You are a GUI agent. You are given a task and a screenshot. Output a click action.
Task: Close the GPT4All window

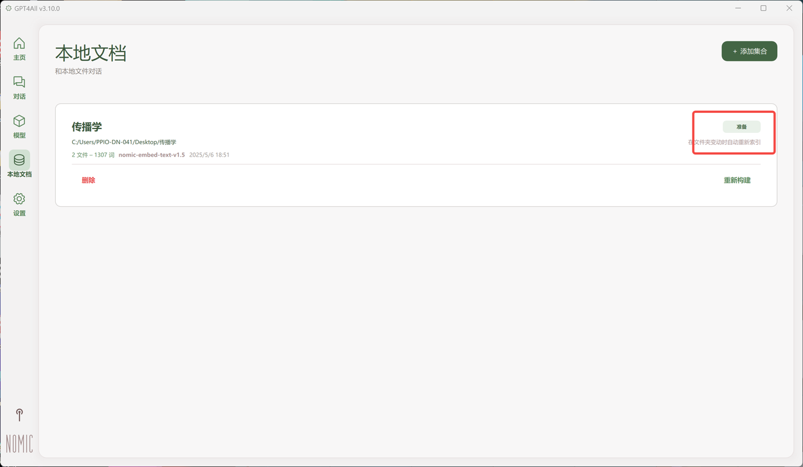coord(789,8)
